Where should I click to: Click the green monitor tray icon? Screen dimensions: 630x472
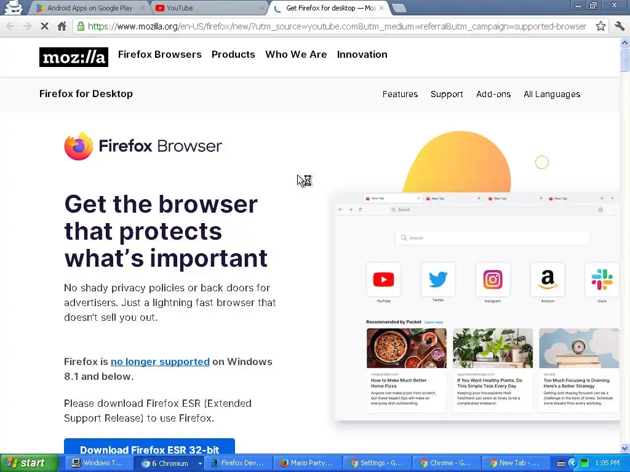[584, 463]
